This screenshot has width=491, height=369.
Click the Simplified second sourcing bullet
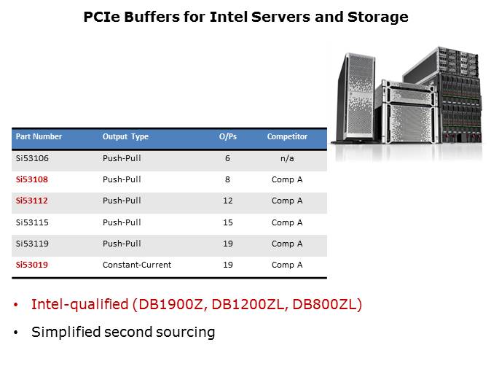[123, 332]
